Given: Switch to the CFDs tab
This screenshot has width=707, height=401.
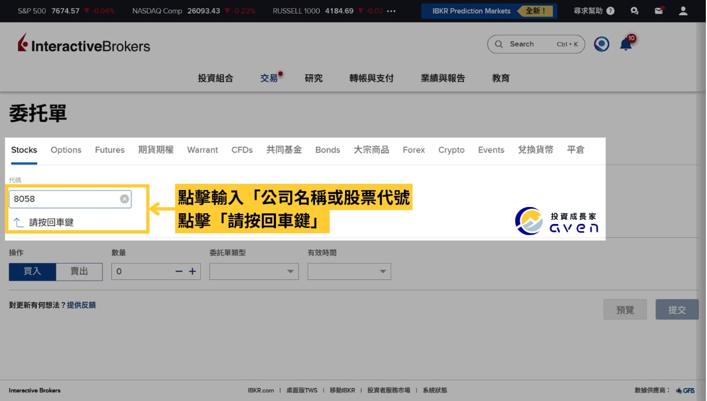Looking at the screenshot, I should click(x=242, y=150).
